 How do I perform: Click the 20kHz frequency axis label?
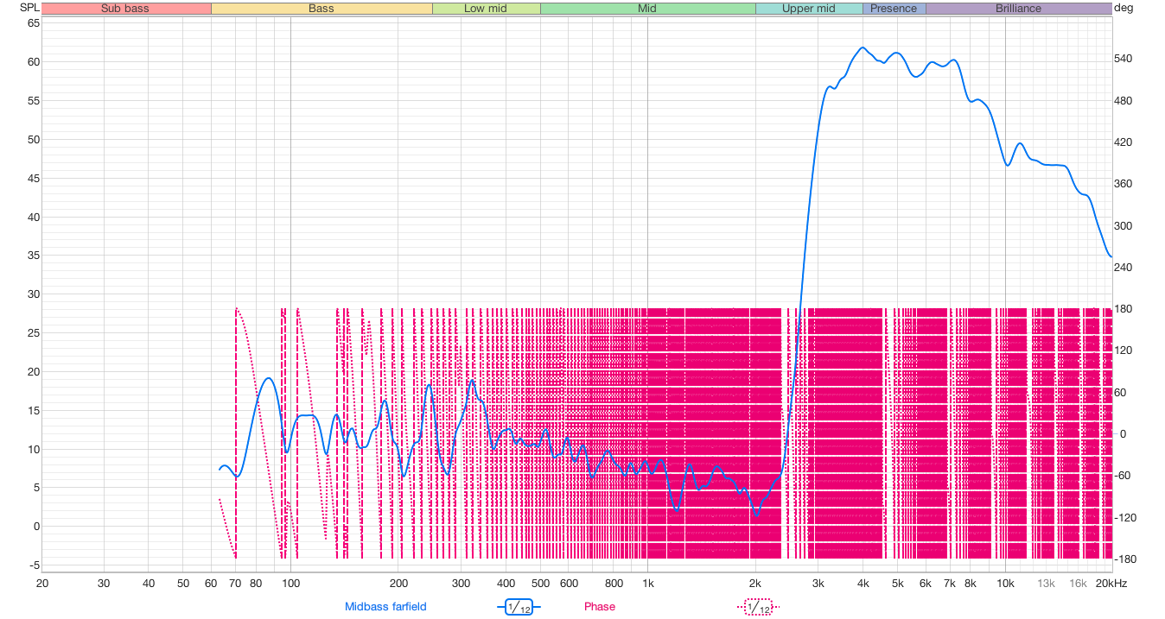(1111, 584)
